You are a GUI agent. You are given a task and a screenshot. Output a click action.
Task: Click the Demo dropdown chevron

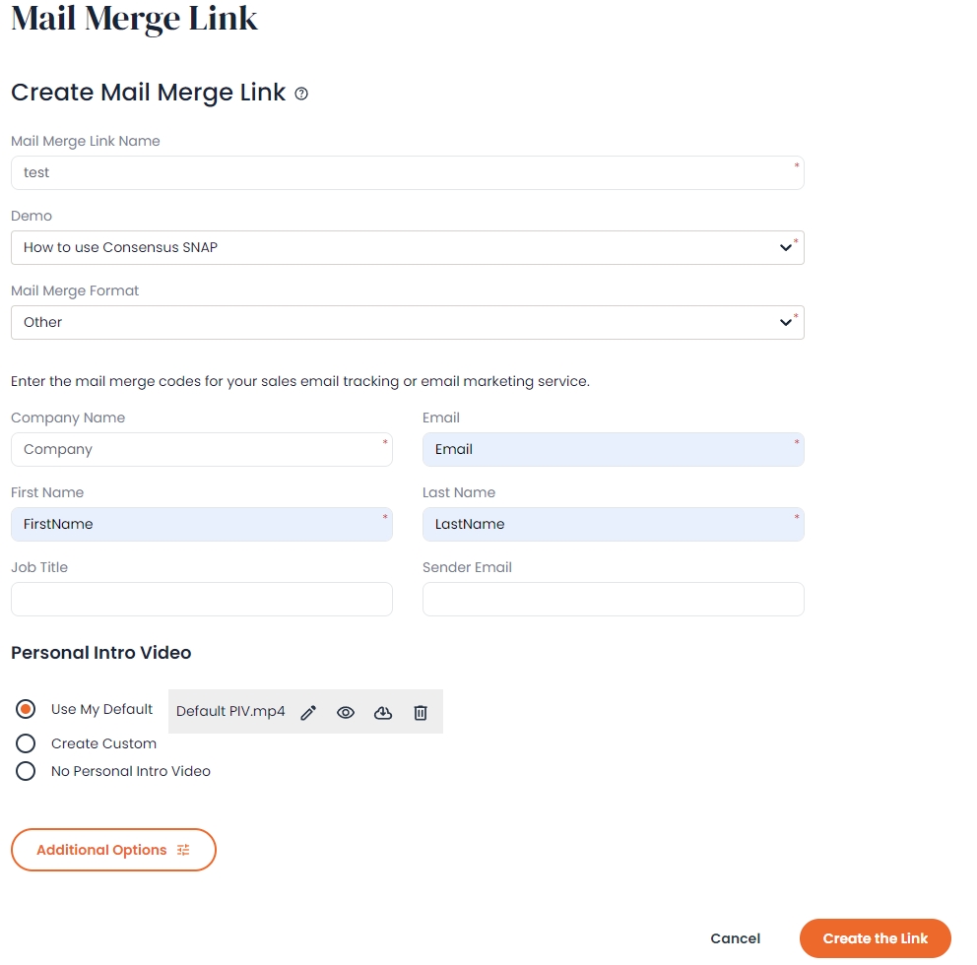[x=787, y=247]
